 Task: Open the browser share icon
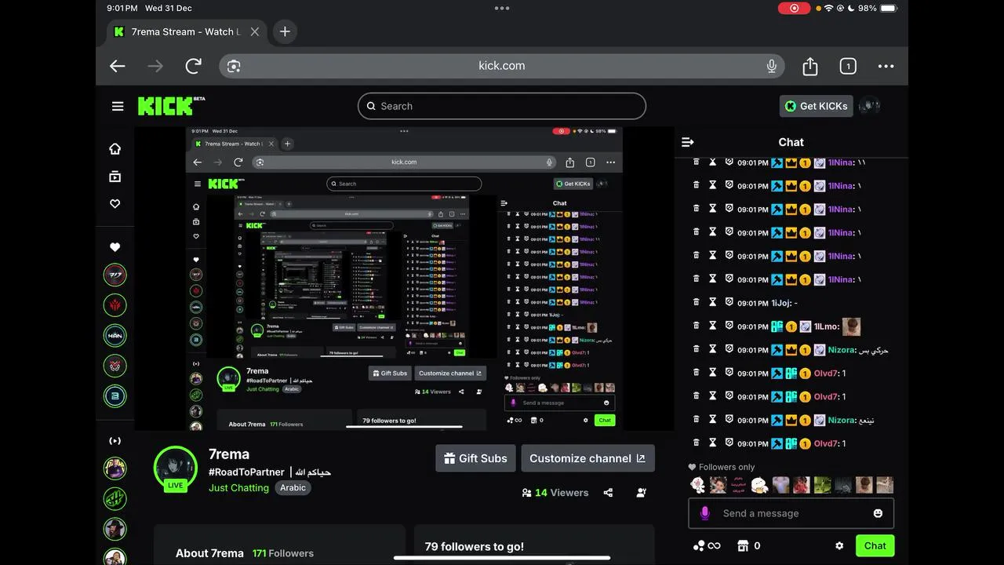[810, 66]
